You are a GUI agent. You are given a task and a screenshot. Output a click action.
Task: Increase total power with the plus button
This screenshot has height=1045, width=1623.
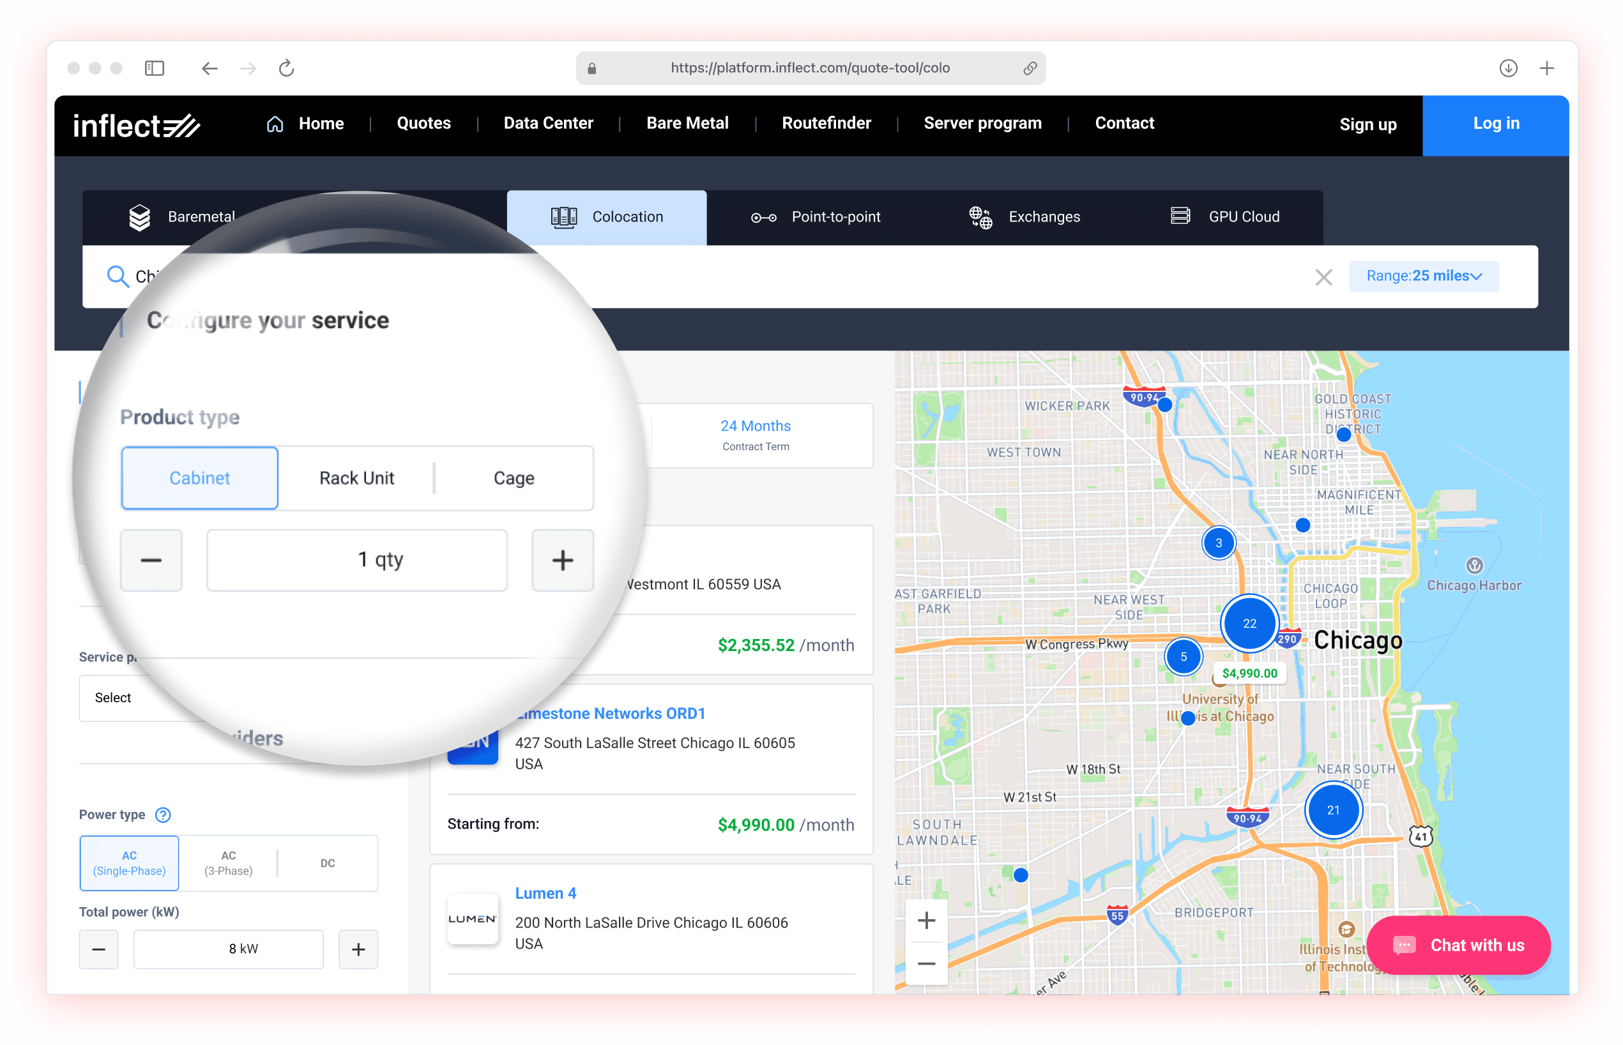click(358, 949)
